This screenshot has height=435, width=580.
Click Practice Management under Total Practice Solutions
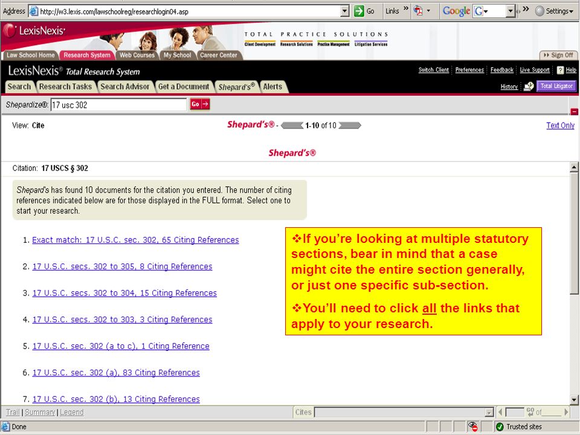tap(333, 44)
